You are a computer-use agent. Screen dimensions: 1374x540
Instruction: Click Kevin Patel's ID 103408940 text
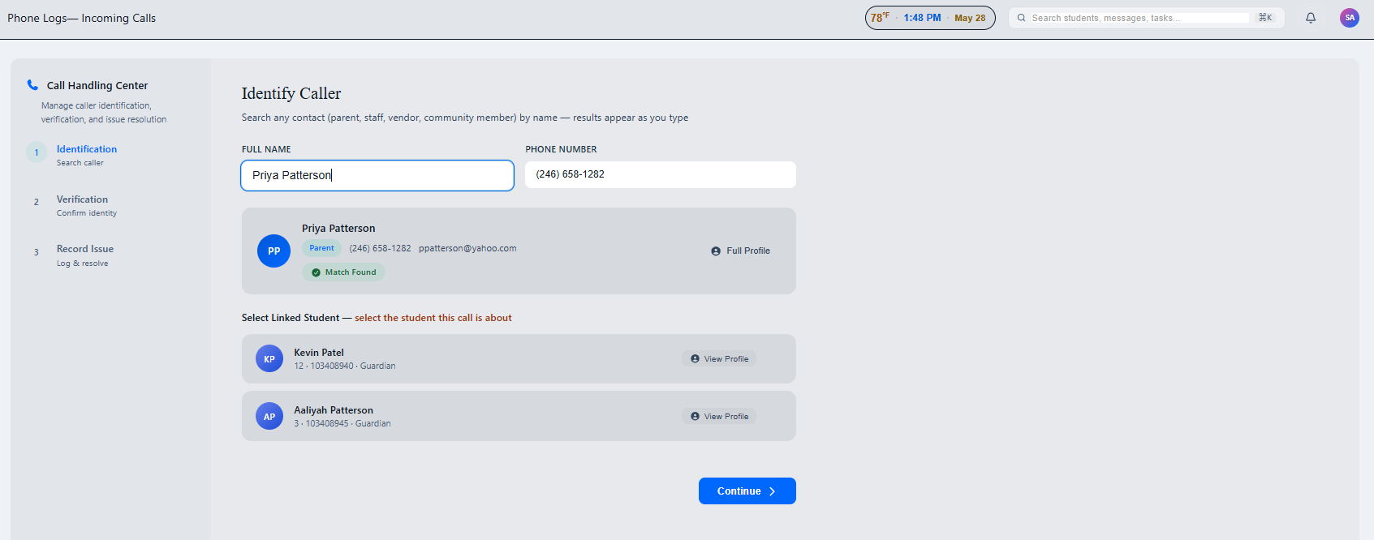(x=332, y=366)
